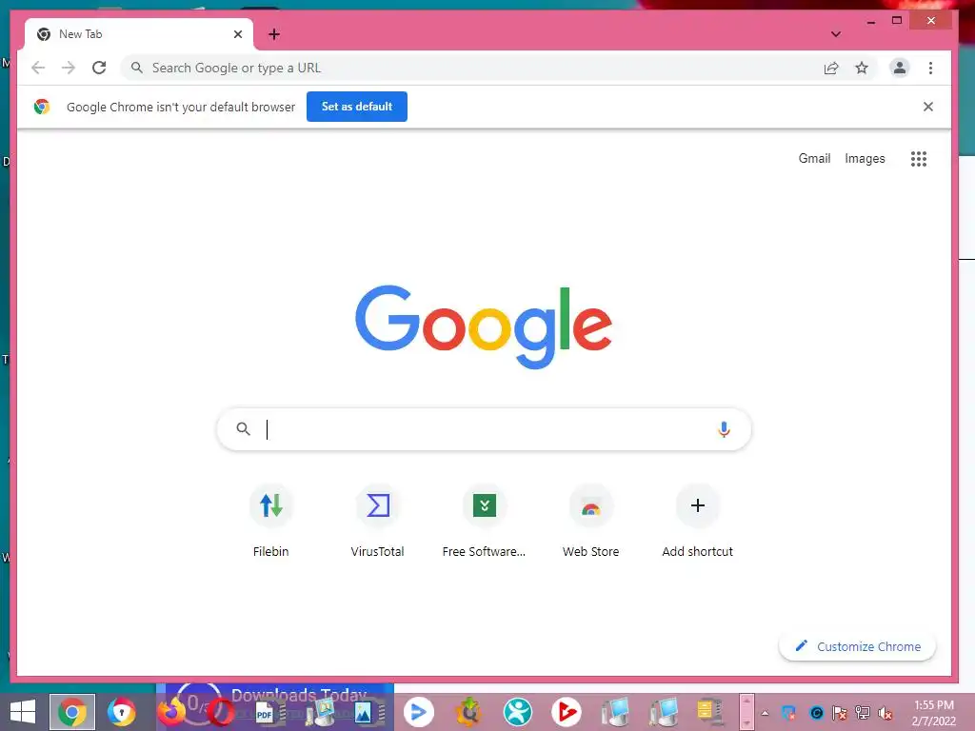The image size is (975, 731).
Task: Dismiss the default browser notification bar
Action: [927, 107]
